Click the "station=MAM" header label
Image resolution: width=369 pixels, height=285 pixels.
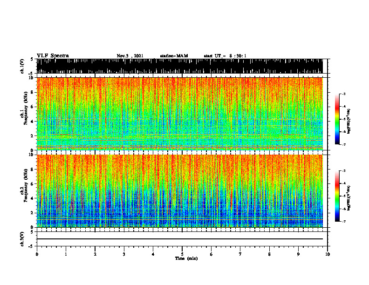174,56
